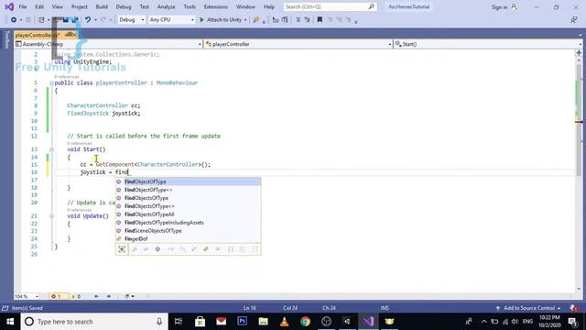The height and width of the screenshot is (330, 586).
Task: Open the Toolbox side tab
Action: click(6, 40)
